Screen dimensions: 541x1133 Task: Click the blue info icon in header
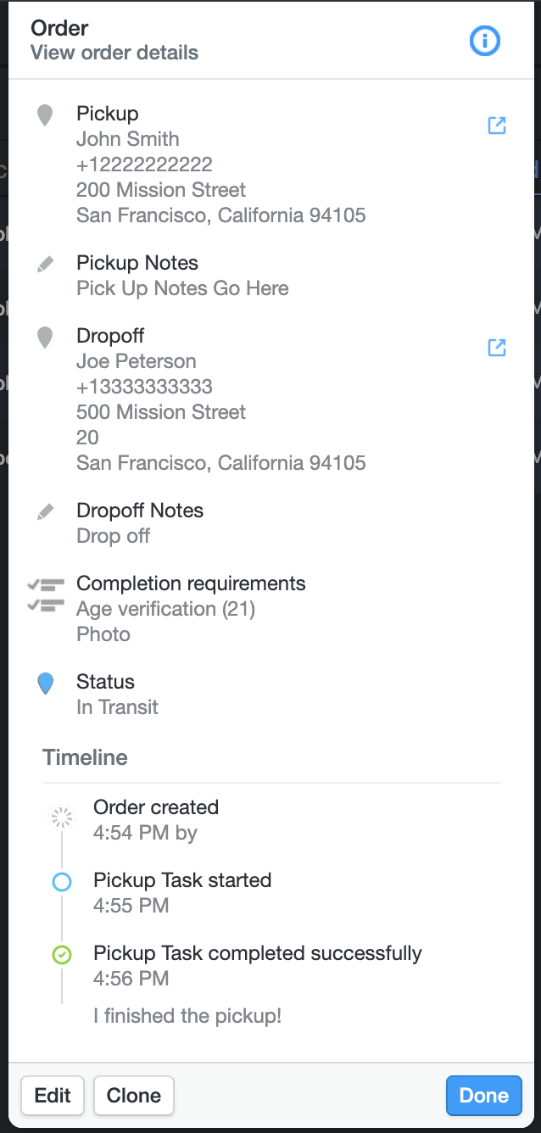[x=485, y=41]
